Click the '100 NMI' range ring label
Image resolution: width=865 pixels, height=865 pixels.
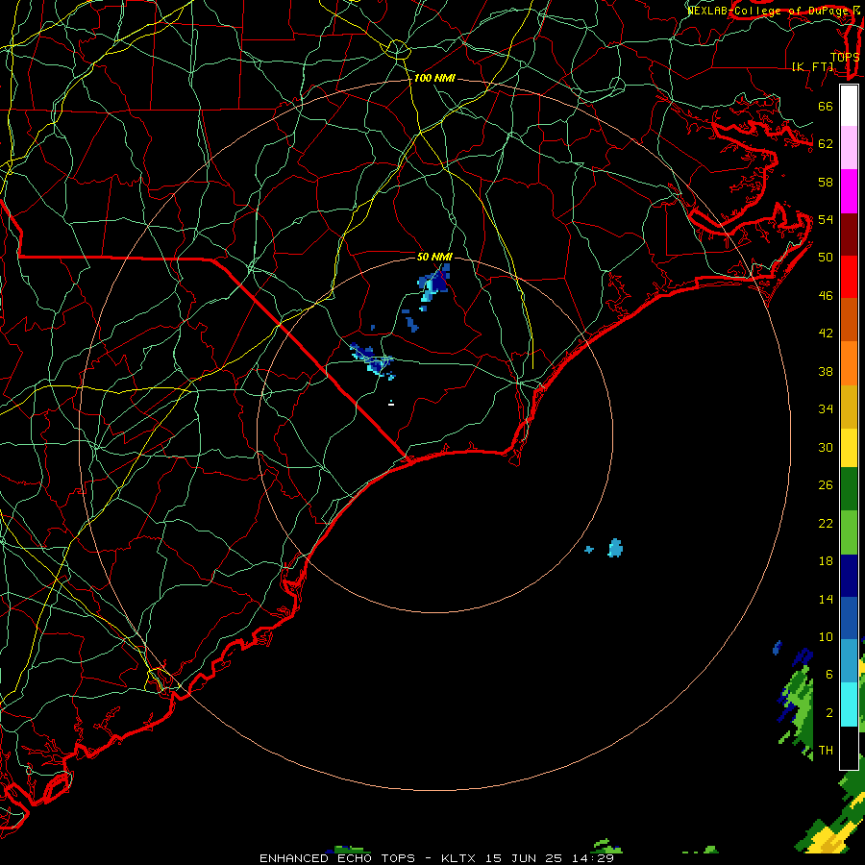(434, 79)
